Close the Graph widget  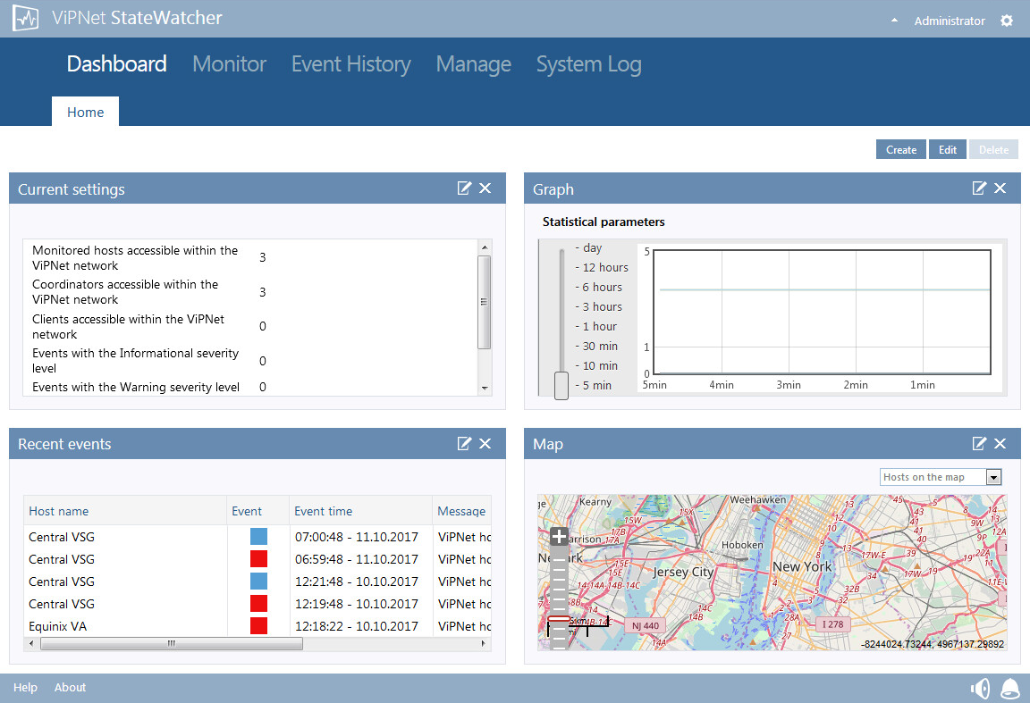pyautogui.click(x=1000, y=188)
